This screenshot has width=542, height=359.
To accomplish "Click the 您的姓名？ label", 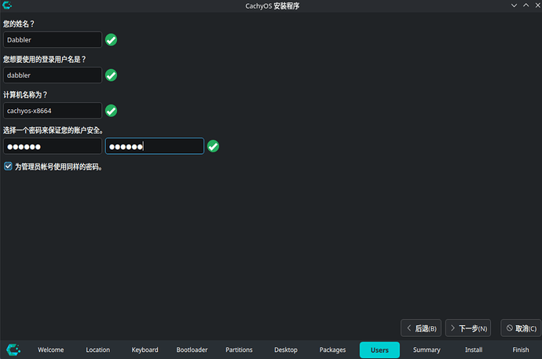I will (x=19, y=24).
